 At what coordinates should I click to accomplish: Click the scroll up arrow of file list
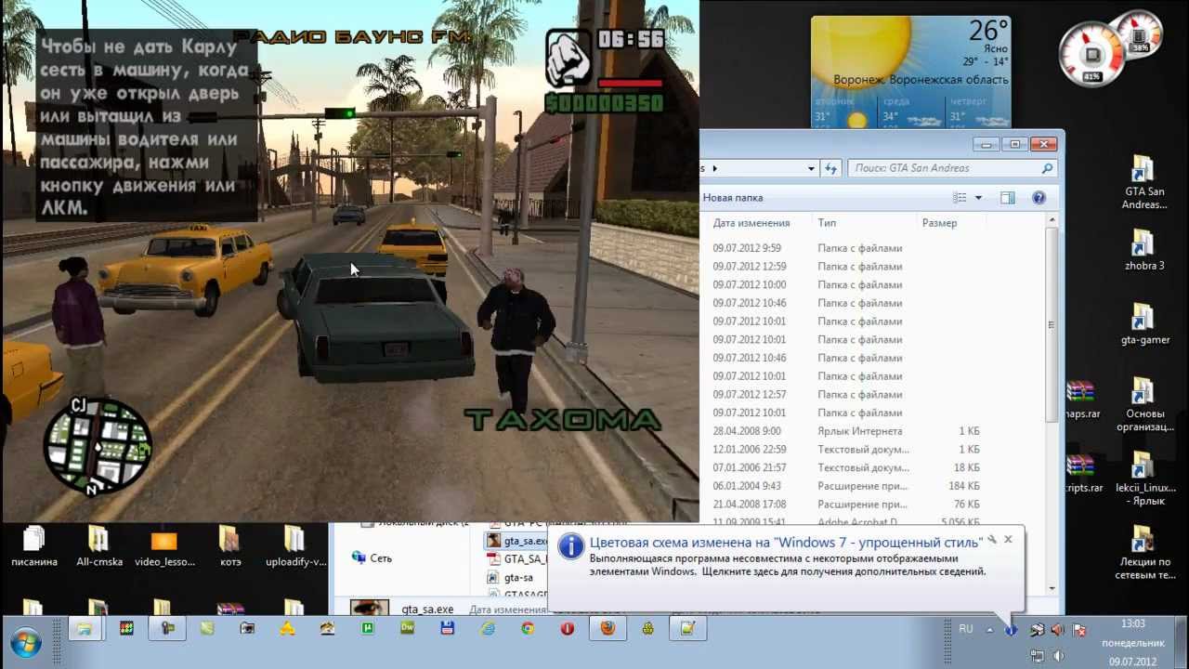pyautogui.click(x=1052, y=221)
